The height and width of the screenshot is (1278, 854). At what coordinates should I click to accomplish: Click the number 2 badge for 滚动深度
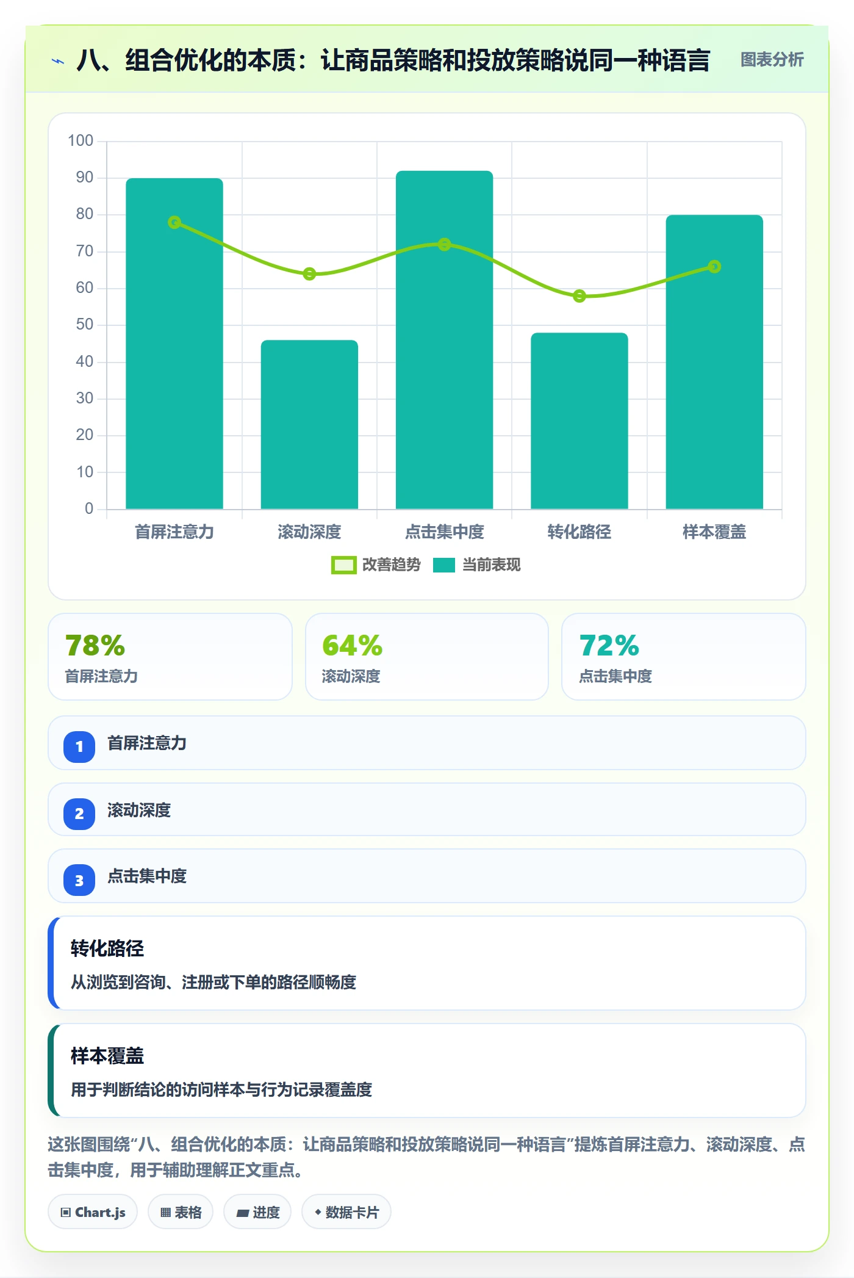tap(79, 814)
